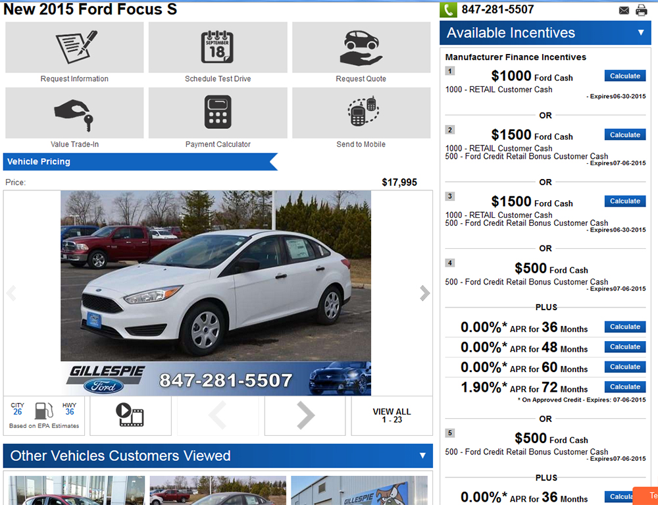The width and height of the screenshot is (658, 505).
Task: Click the orange chat tab at bottom right
Action: 645,496
